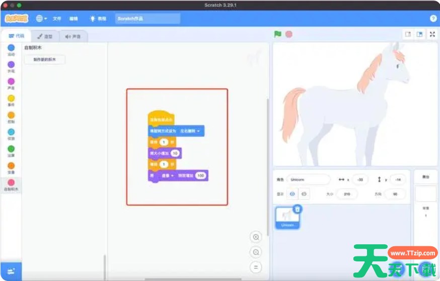Select the purple Looks blocks category
Viewport: 440px width, 281px height.
(11, 67)
